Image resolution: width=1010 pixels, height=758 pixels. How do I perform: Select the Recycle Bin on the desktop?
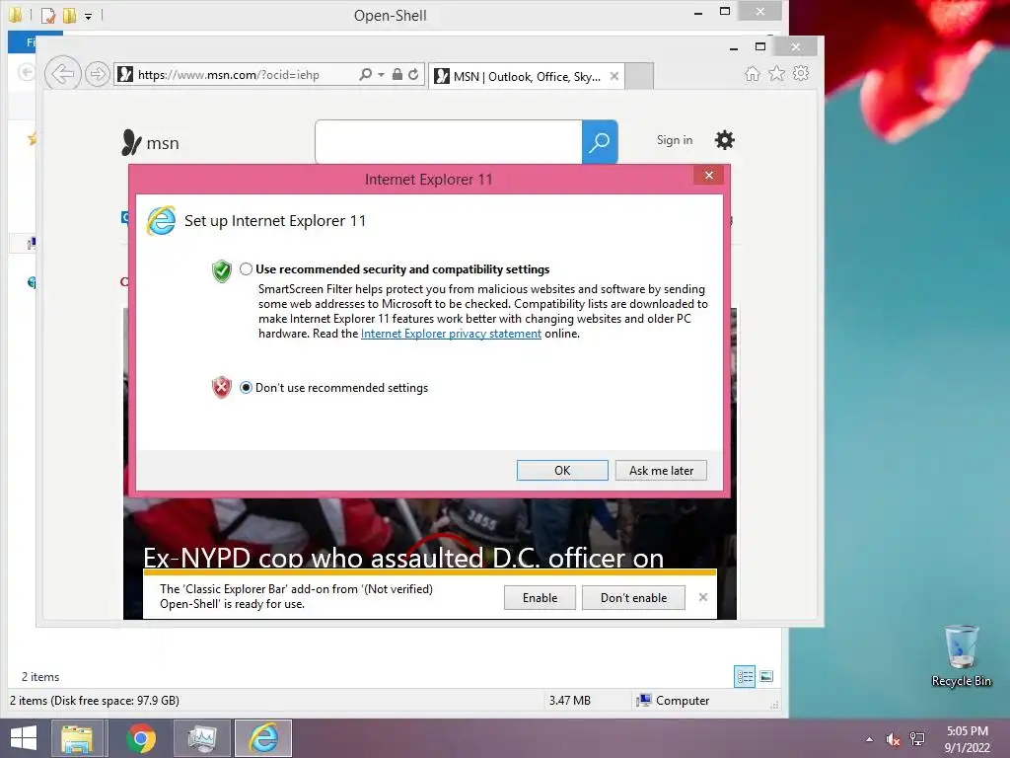pos(961,655)
